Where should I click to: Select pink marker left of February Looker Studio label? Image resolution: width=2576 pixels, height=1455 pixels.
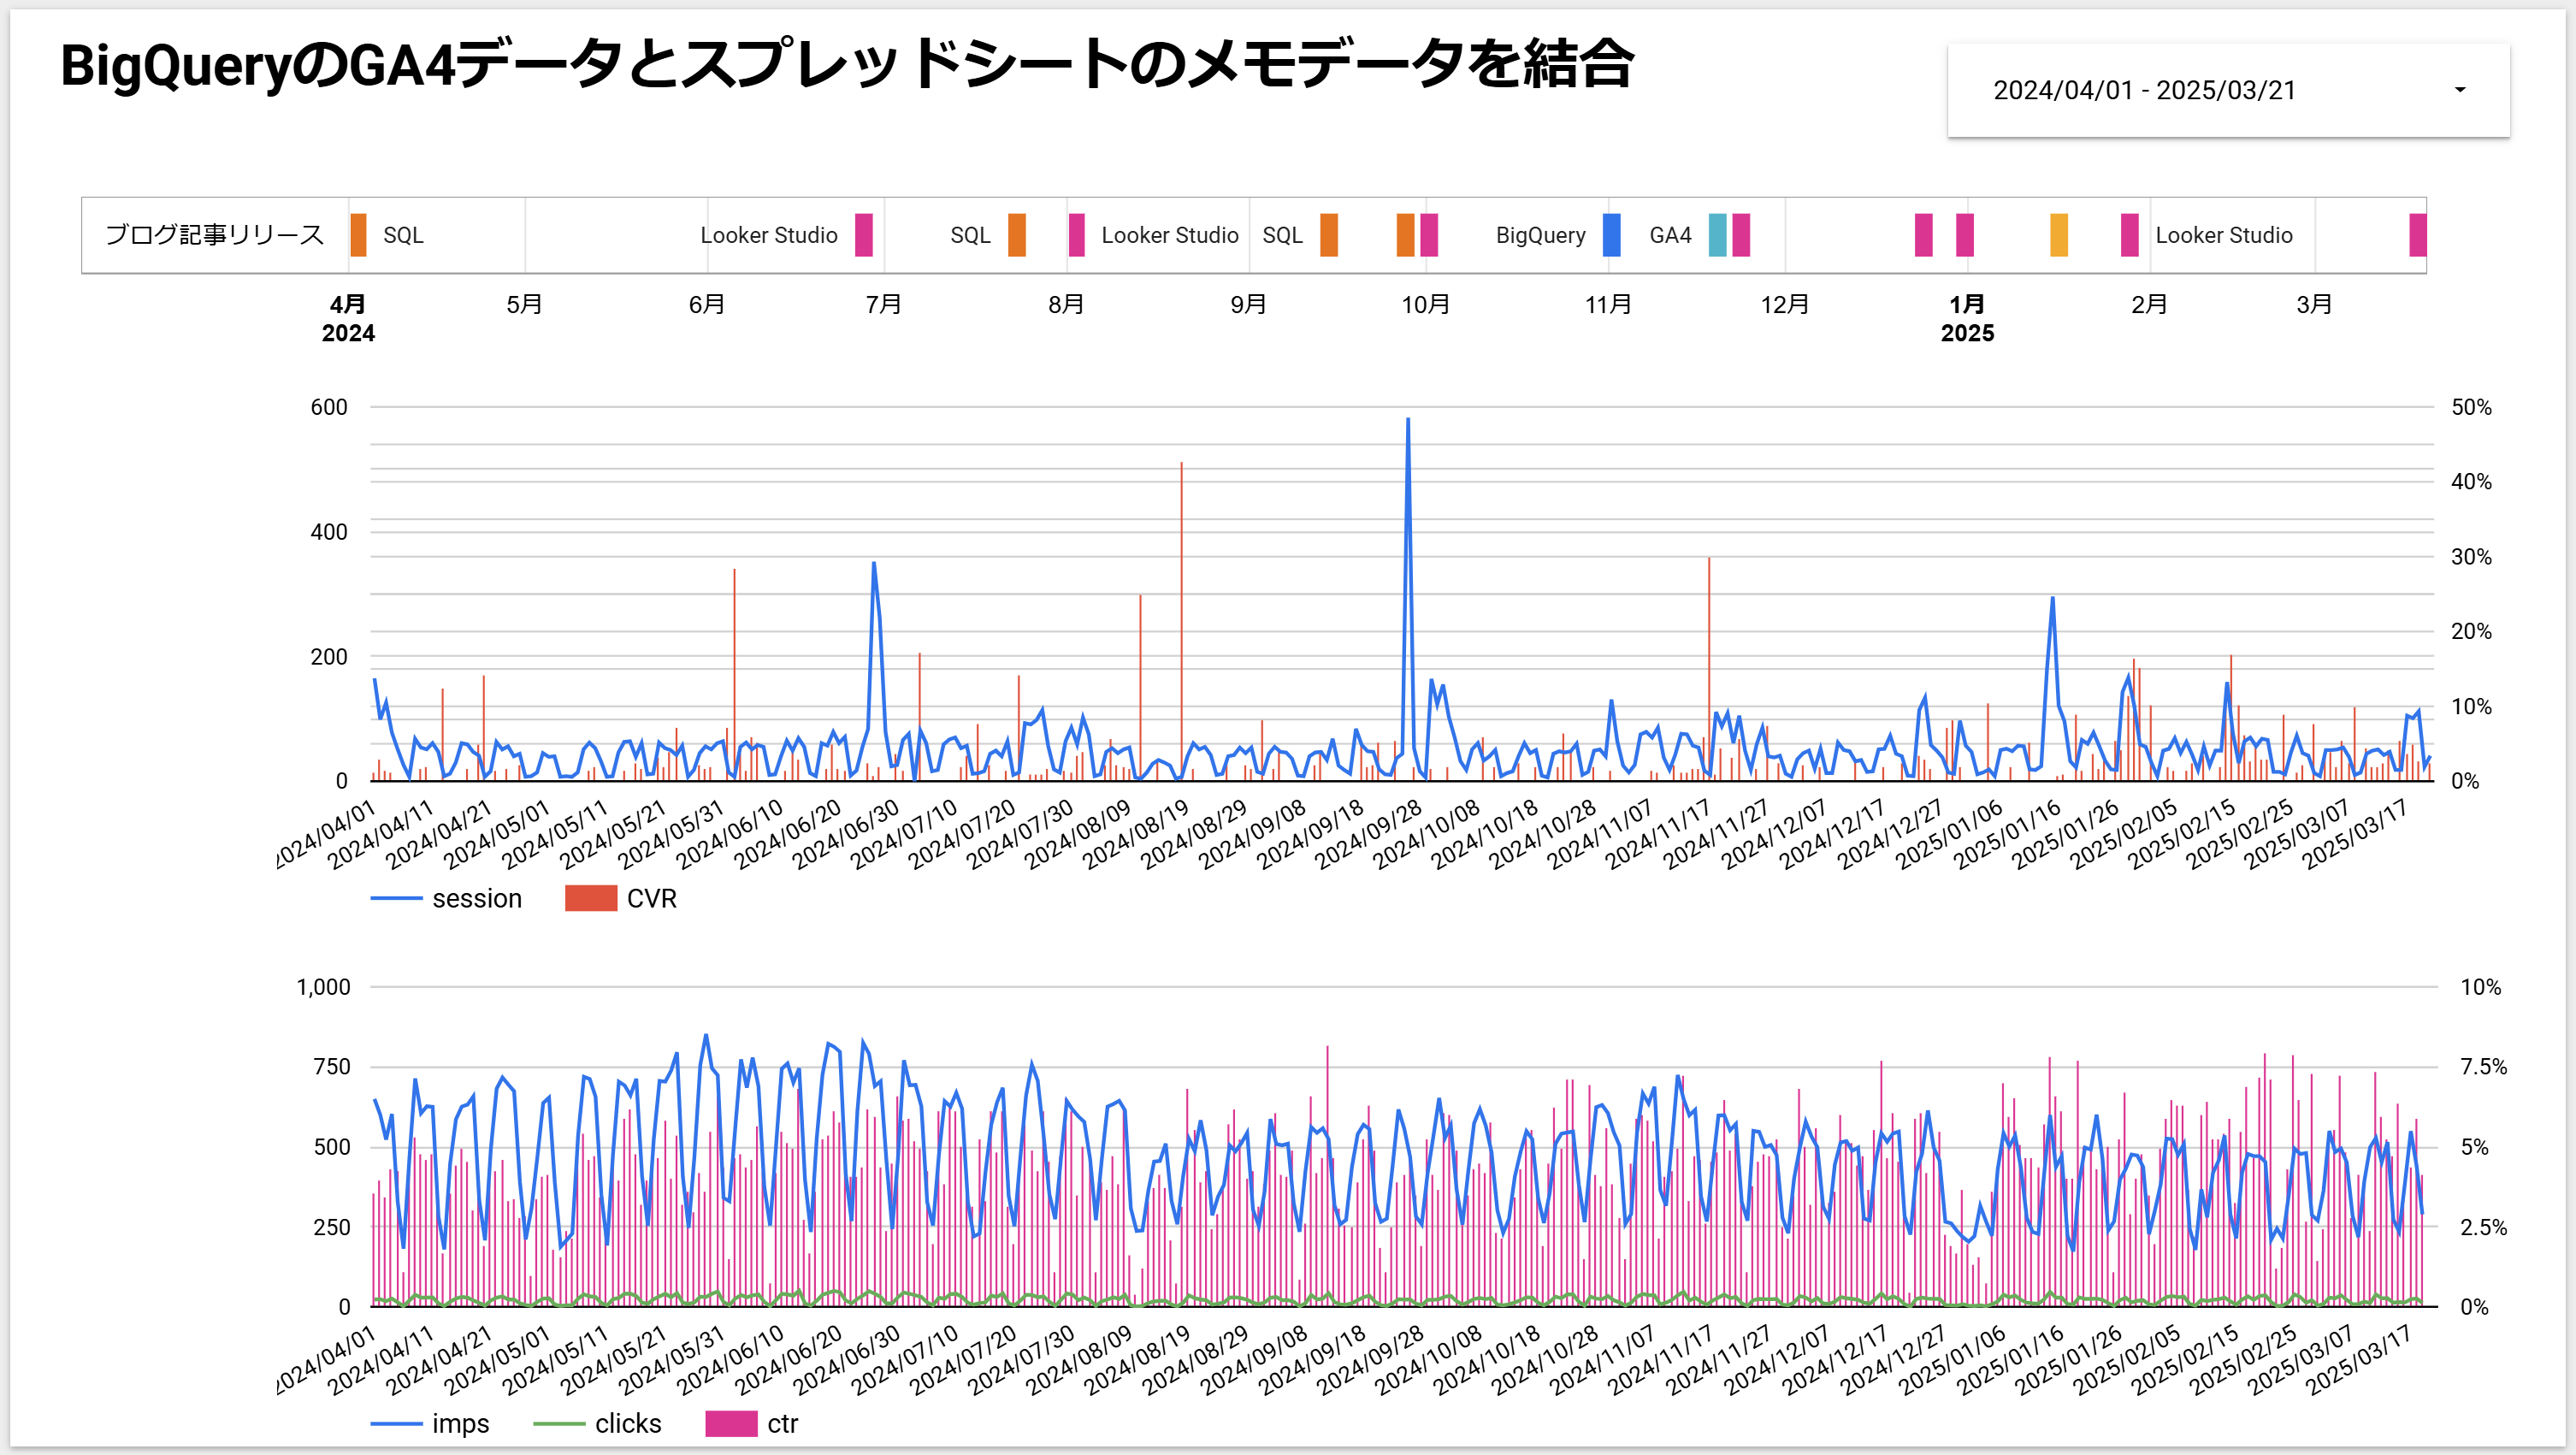click(2129, 235)
